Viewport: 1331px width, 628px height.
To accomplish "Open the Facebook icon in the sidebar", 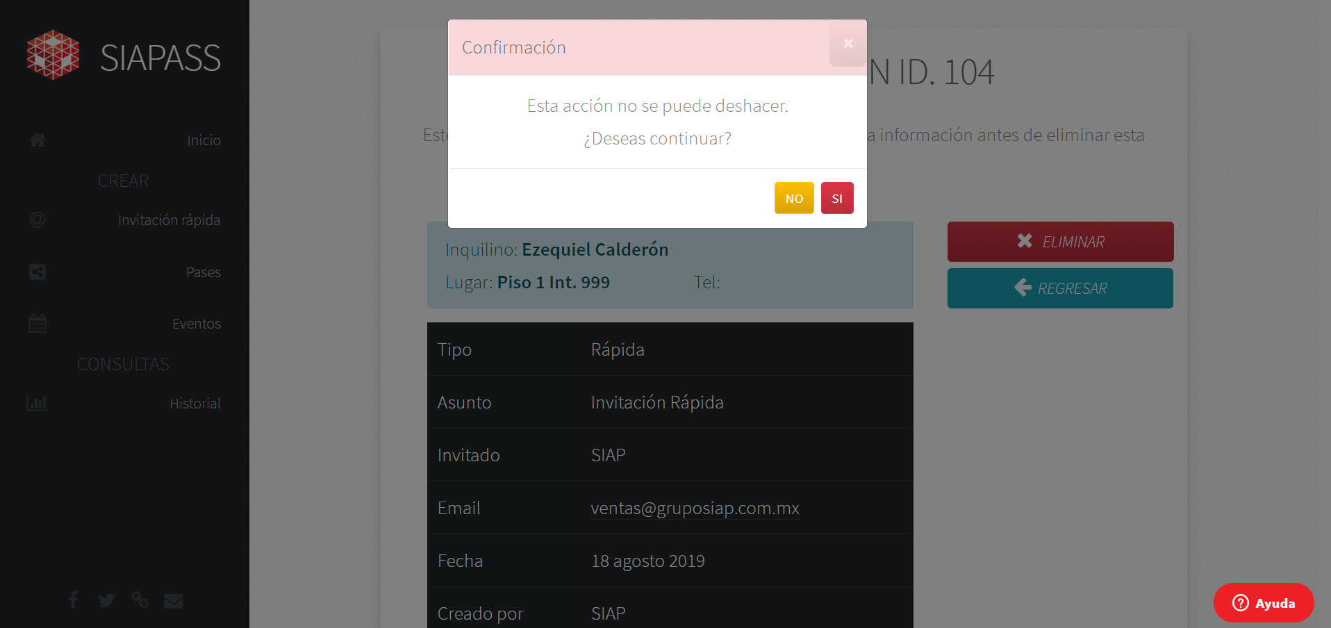I will (73, 600).
